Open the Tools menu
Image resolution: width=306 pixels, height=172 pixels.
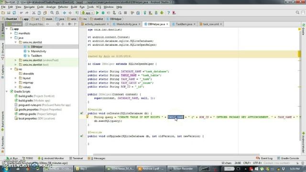(90, 7)
